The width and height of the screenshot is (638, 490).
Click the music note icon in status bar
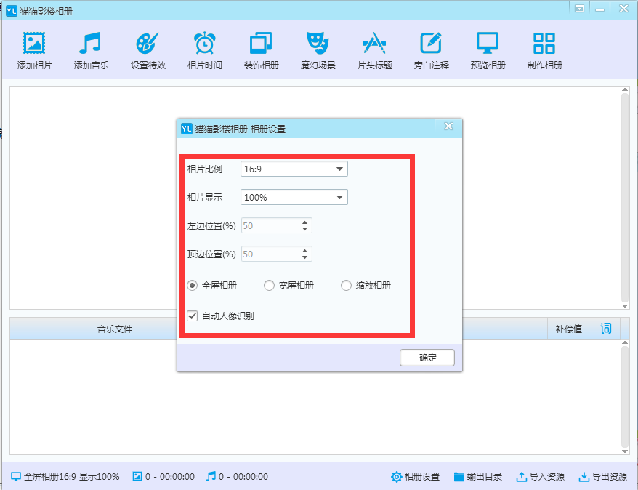(x=210, y=476)
